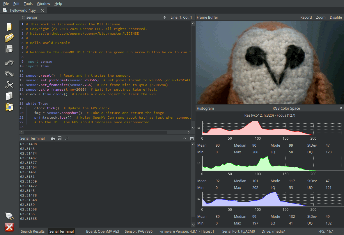Click the New File icon in sidebar

click(9, 27)
